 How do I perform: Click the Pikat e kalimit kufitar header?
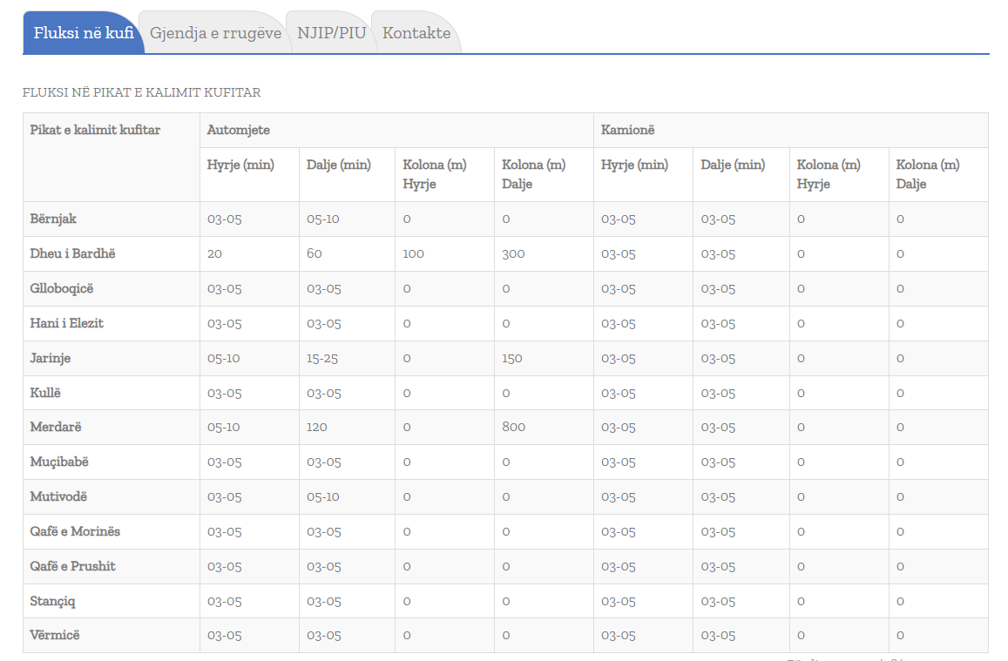pos(95,130)
